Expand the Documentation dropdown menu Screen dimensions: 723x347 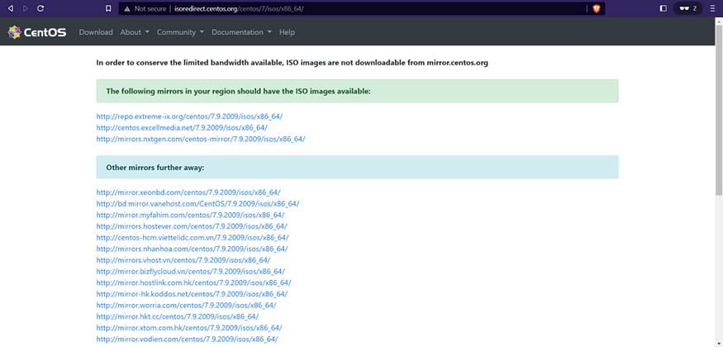tap(241, 32)
